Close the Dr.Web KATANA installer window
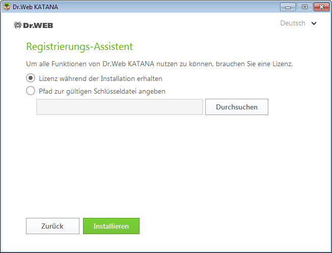This screenshot has width=332, height=253. click(x=321, y=7)
